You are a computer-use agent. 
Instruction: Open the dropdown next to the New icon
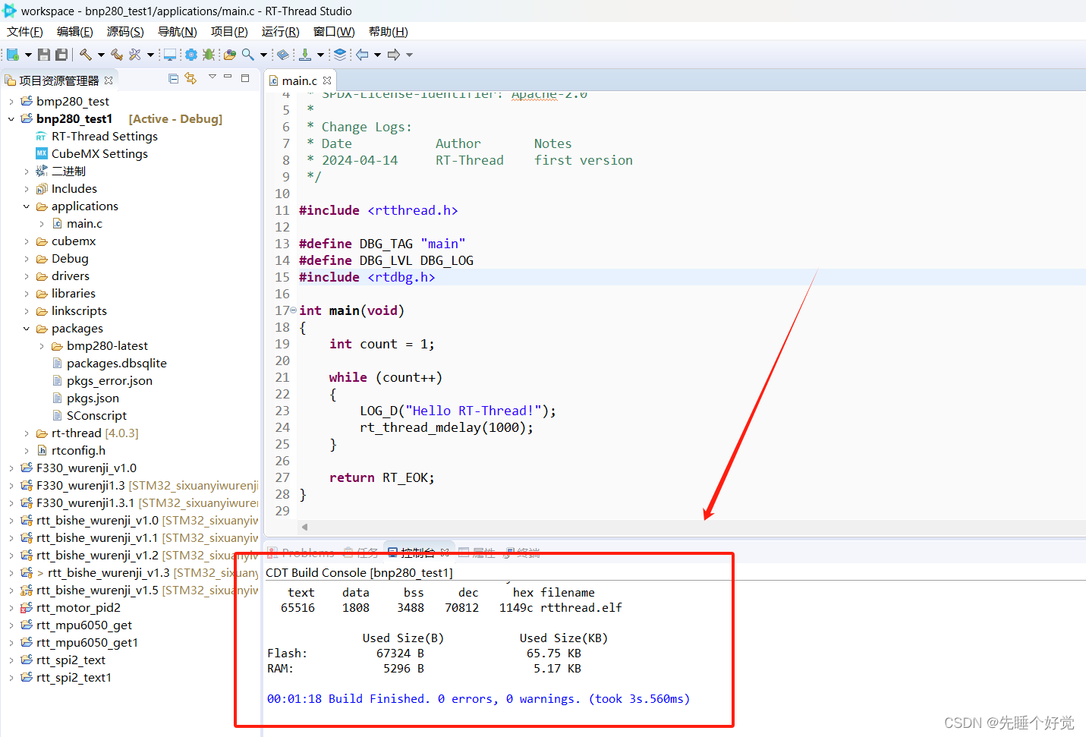(28, 55)
